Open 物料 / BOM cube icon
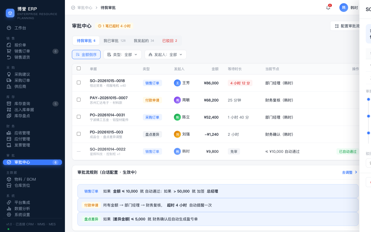The image size is (371, 232). (x=9, y=179)
